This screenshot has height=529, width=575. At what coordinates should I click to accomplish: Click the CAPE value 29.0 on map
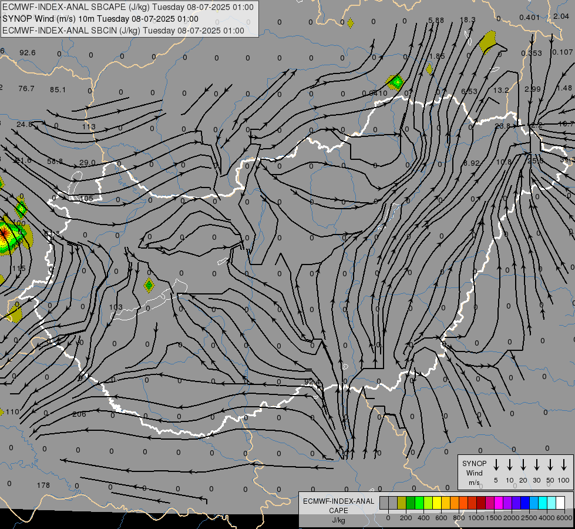[x=88, y=163]
